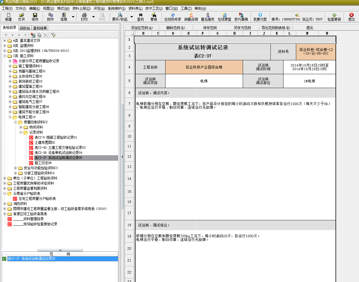Viewport: 359px width, 282px height.
Task: Select 施工日志06 tree item
Action: tap(43, 163)
